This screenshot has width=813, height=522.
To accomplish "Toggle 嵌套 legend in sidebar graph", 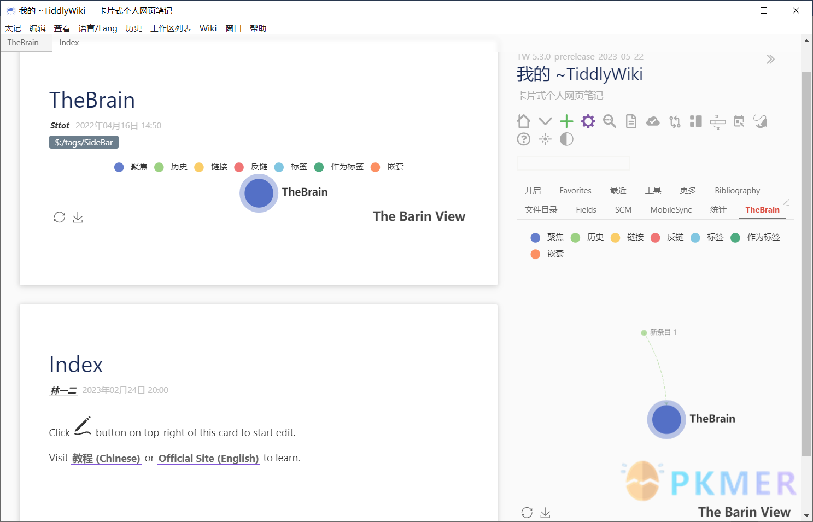I will pos(547,254).
